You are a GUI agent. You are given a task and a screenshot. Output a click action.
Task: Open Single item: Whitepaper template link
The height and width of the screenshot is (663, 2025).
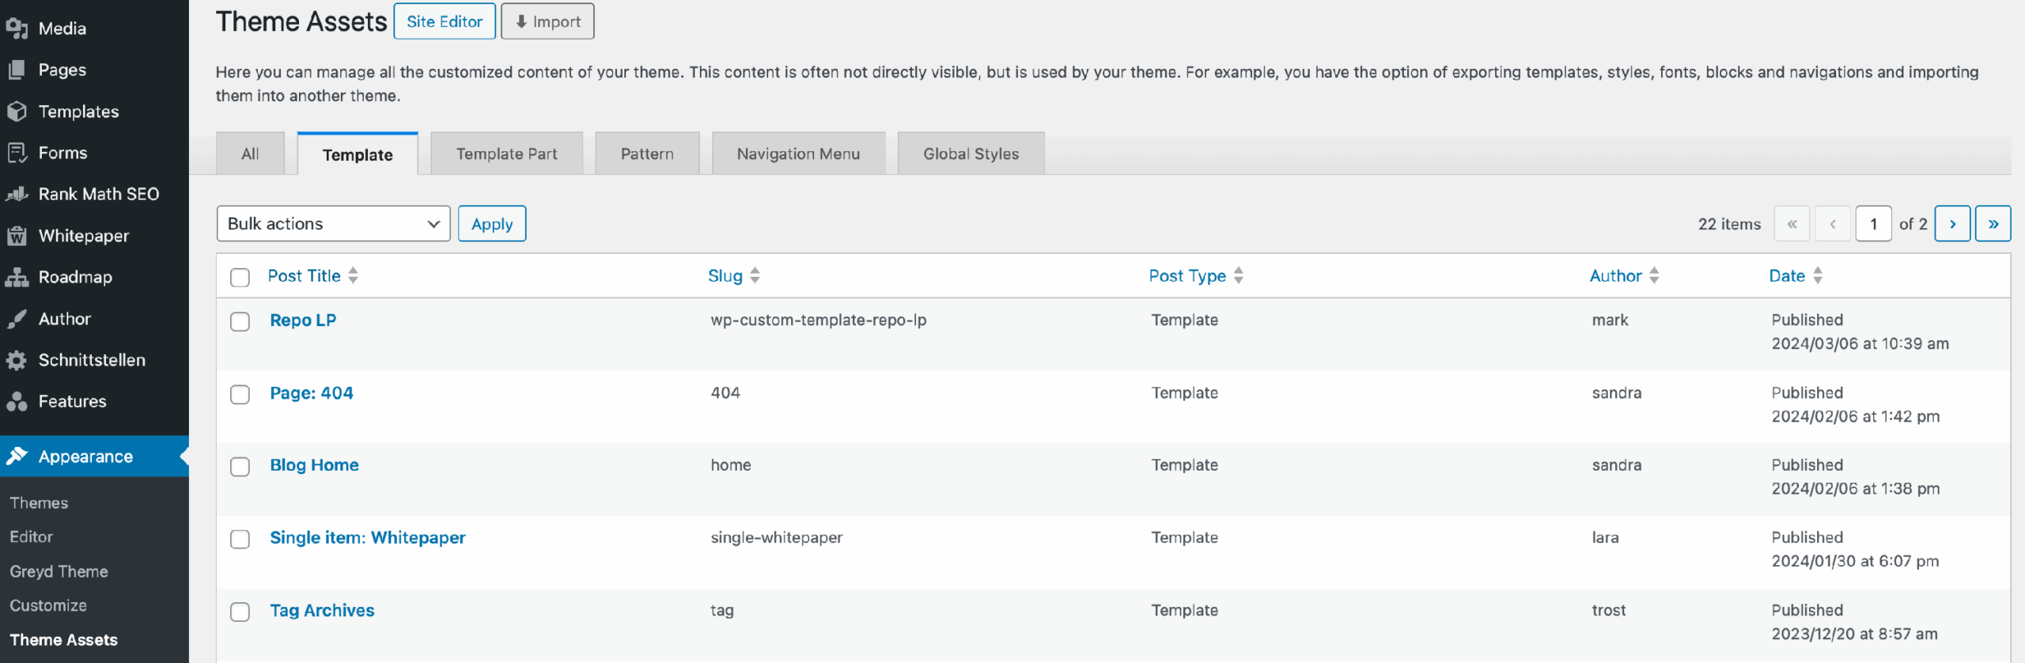368,538
